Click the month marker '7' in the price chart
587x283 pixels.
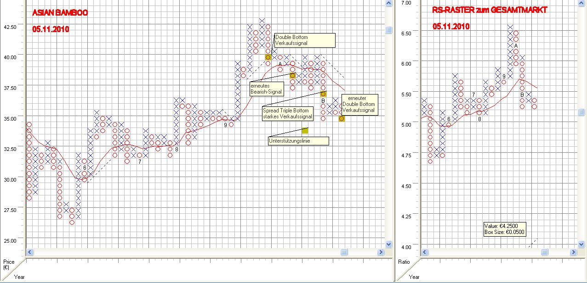(140, 161)
